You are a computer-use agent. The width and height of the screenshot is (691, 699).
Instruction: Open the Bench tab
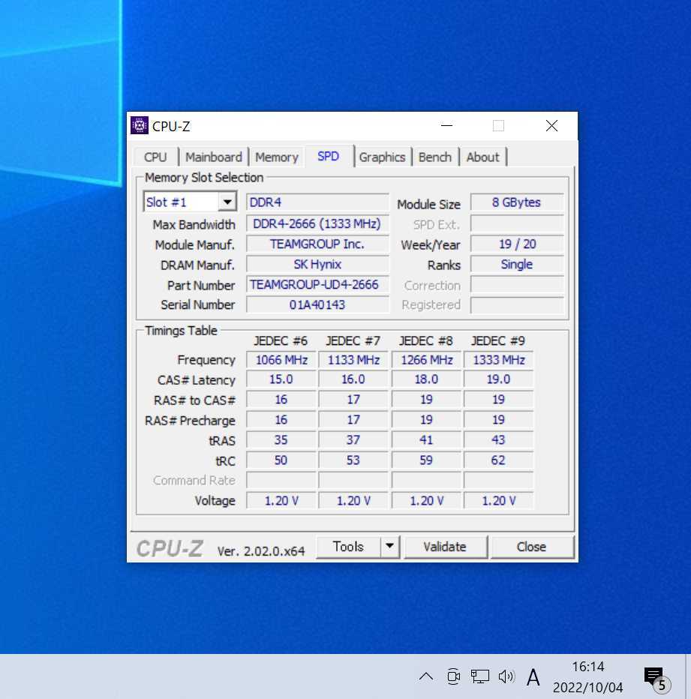tap(435, 157)
